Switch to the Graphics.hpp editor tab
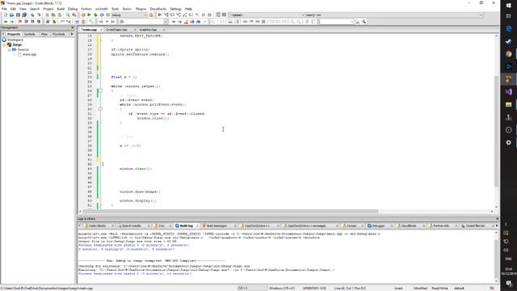517x291 pixels. point(148,30)
